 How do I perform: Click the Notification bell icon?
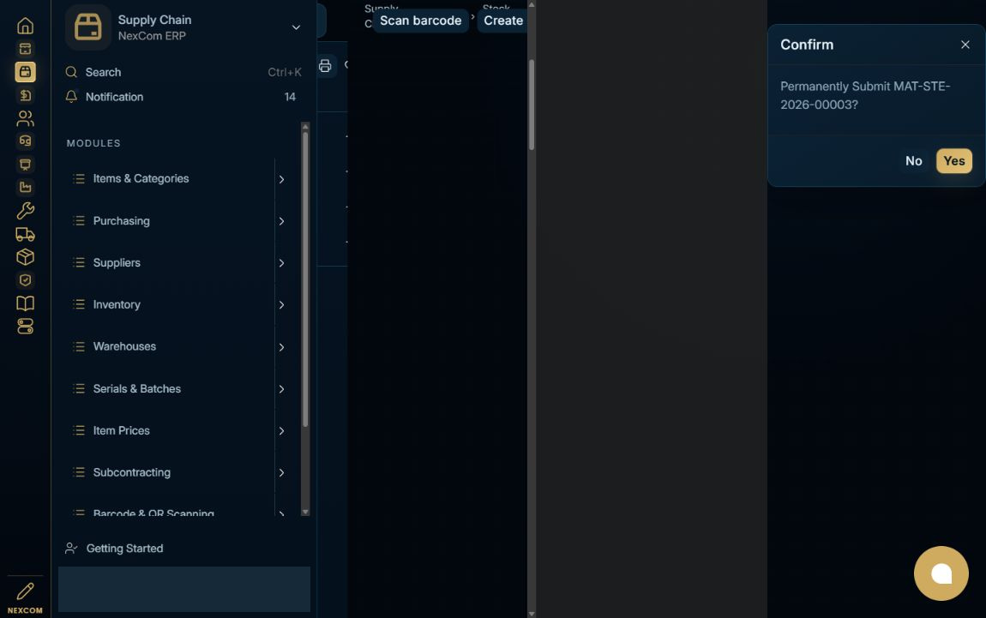click(72, 96)
